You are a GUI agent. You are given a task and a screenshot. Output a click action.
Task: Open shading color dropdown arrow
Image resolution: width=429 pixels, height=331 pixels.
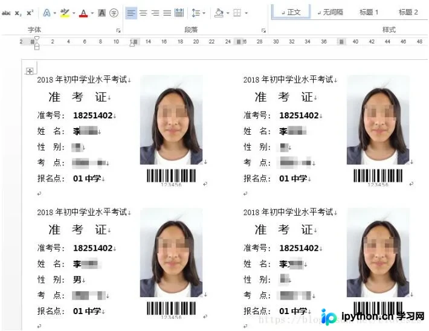228,13
